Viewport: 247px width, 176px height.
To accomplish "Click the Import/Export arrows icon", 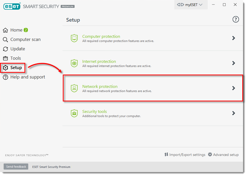I will [x=166, y=155].
